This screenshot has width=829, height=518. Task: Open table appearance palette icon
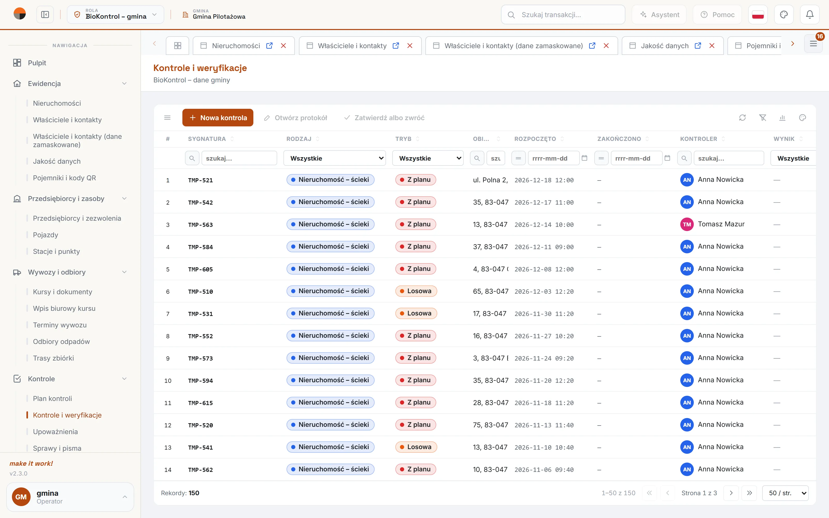point(802,118)
